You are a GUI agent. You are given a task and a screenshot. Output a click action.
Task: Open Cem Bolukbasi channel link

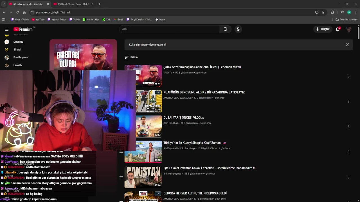pyautogui.click(x=171, y=123)
